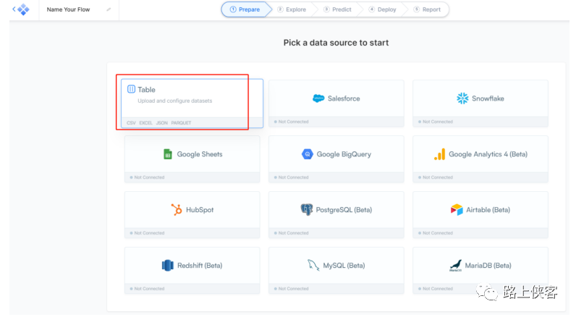Click the JSON format label
Viewport: 576px width, 317px height.
(x=162, y=123)
